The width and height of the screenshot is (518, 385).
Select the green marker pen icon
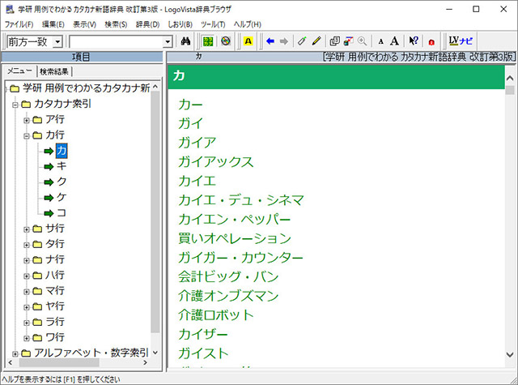pyautogui.click(x=302, y=41)
